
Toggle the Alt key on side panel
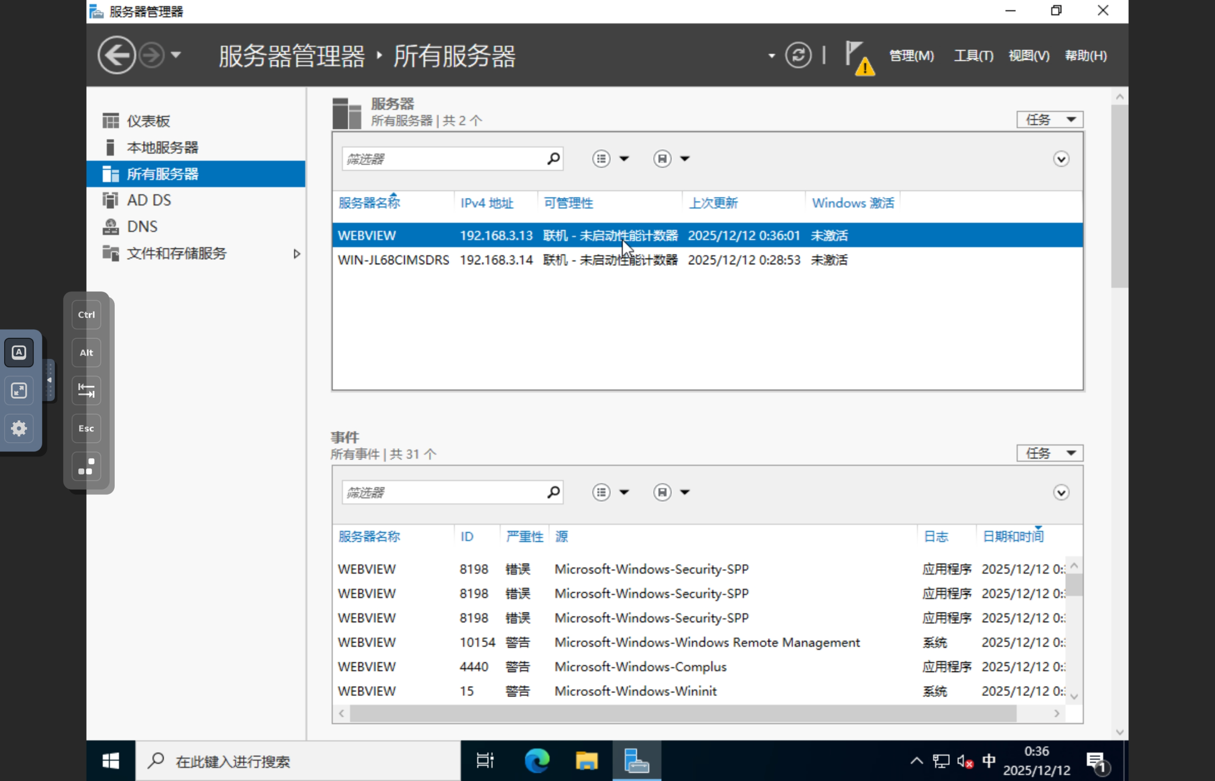86,353
